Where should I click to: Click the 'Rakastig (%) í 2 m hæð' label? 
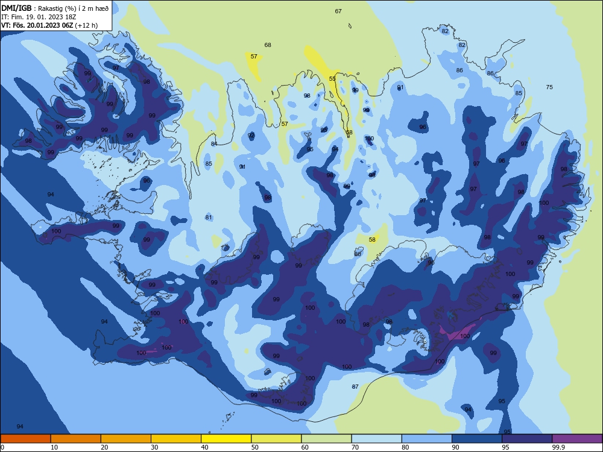(x=74, y=8)
